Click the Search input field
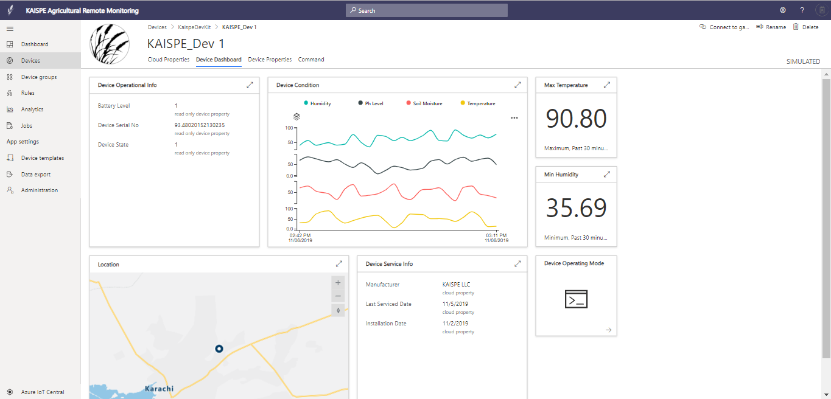Image resolution: width=831 pixels, height=399 pixels. click(x=426, y=10)
